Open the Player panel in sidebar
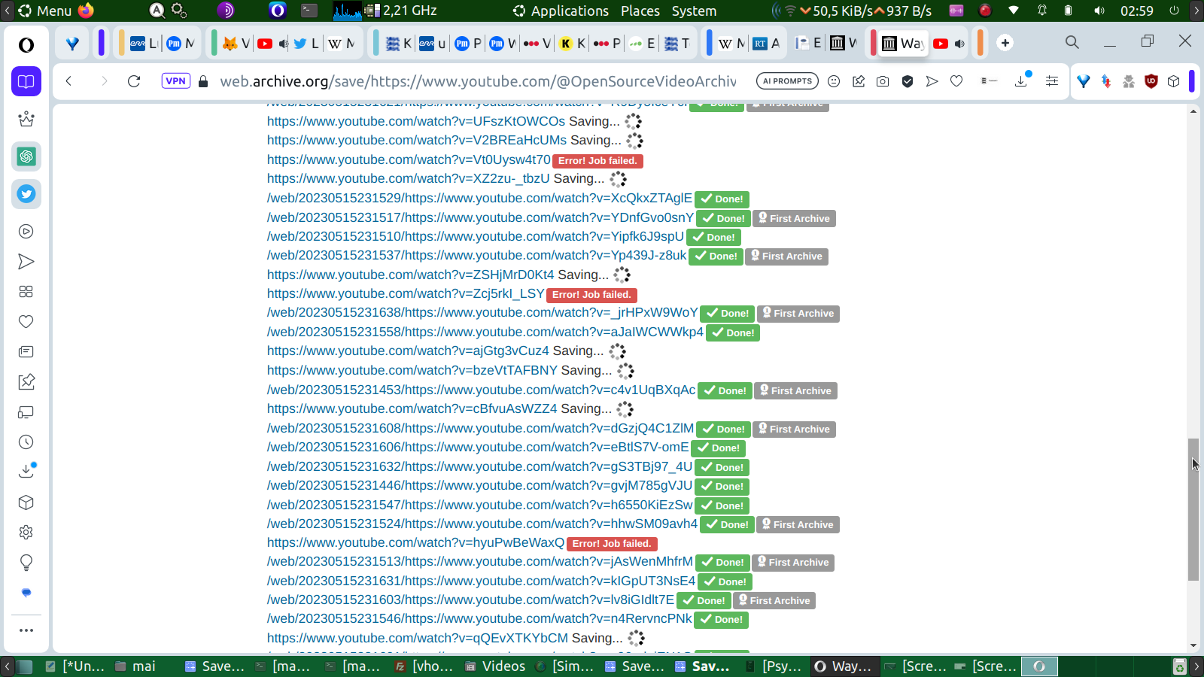The height and width of the screenshot is (677, 1204). 26,232
